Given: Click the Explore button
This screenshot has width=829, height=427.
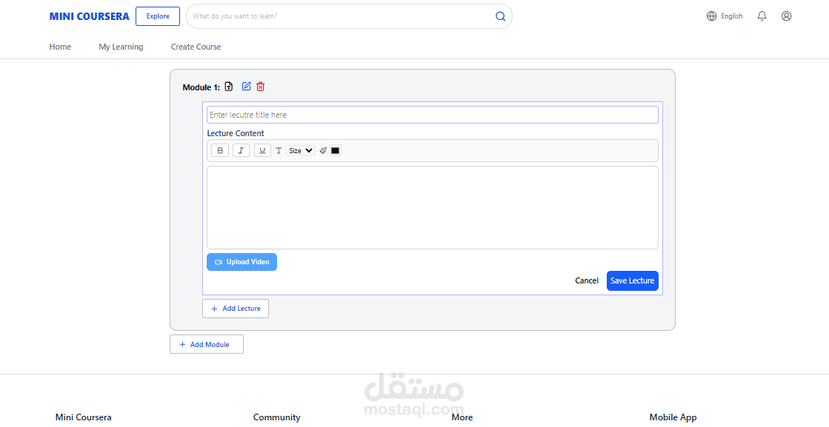Looking at the screenshot, I should pyautogui.click(x=158, y=16).
